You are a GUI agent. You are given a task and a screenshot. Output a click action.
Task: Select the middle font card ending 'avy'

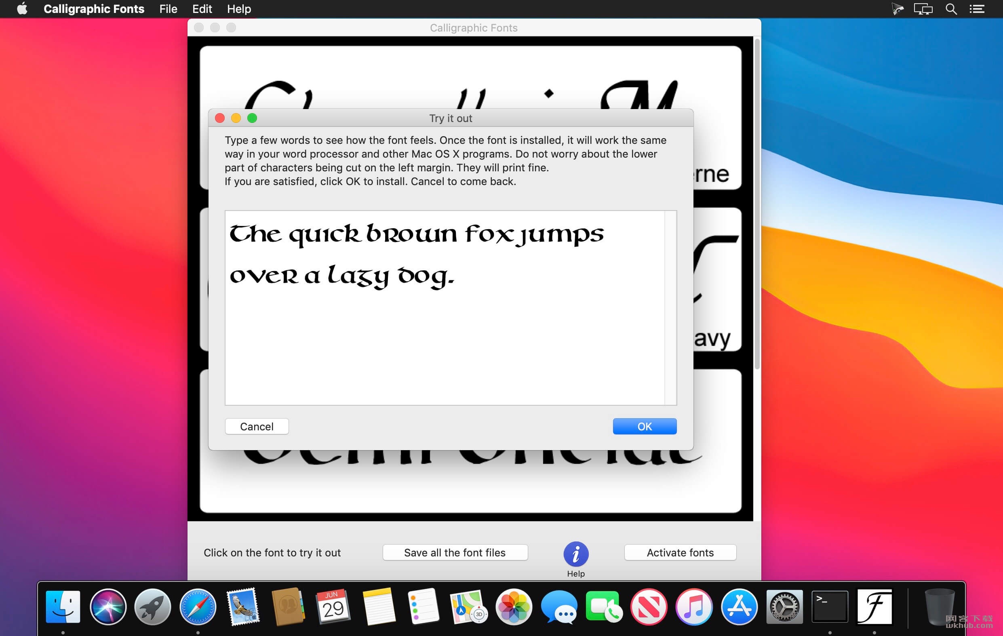(717, 279)
